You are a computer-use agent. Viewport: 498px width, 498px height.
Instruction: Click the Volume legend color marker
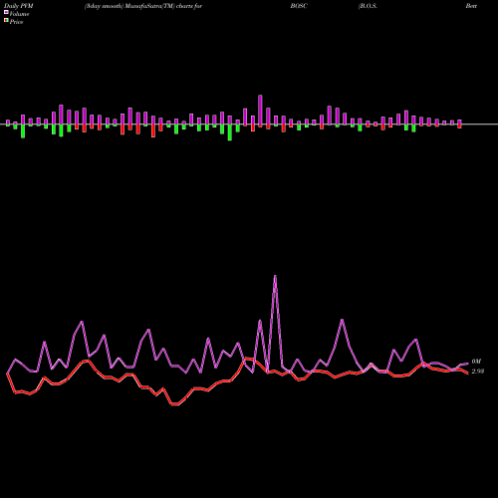[x=6, y=13]
